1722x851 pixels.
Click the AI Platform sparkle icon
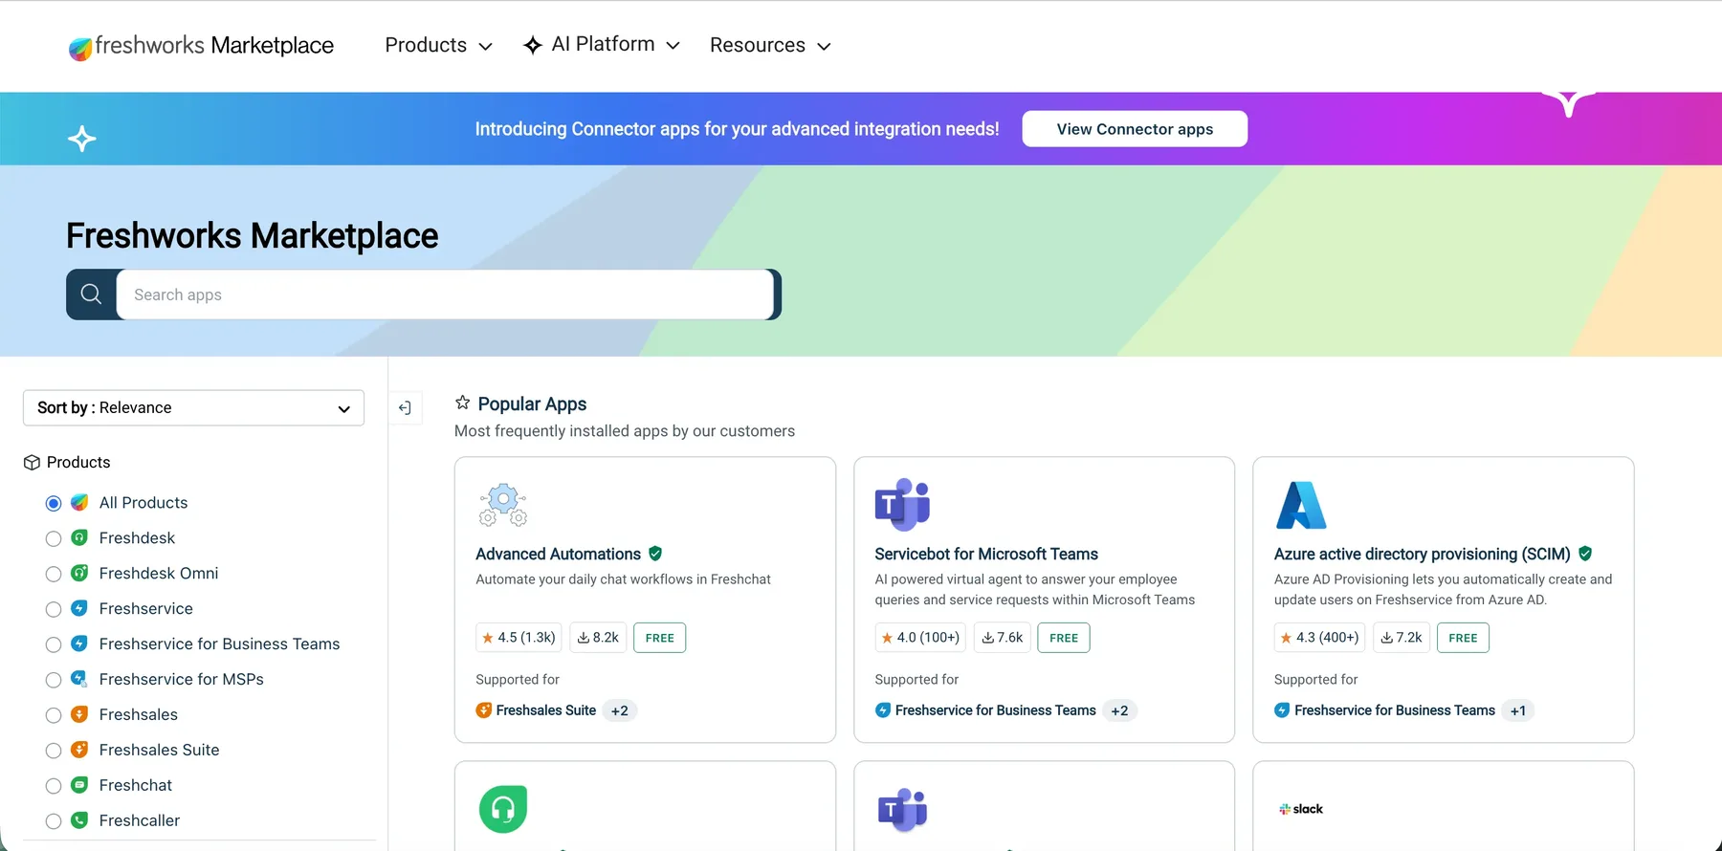point(533,45)
